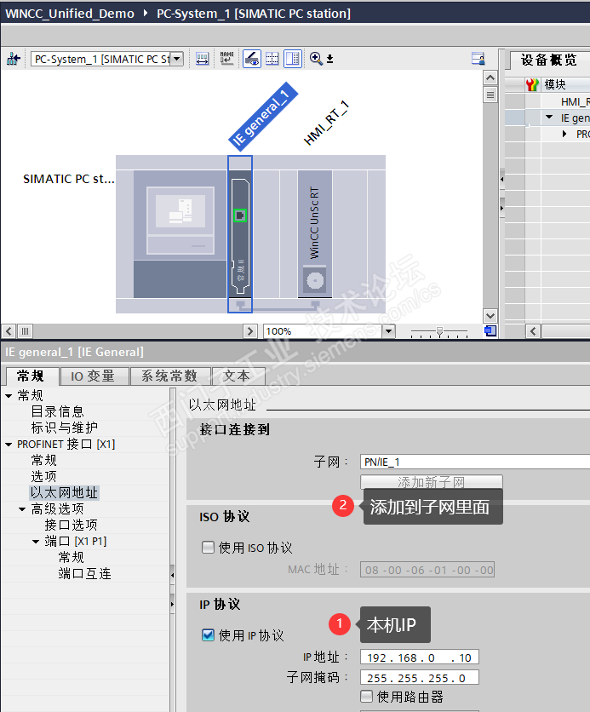The image size is (590, 712).
Task: Click the grid layout toolbar icon
Action: pos(272,59)
